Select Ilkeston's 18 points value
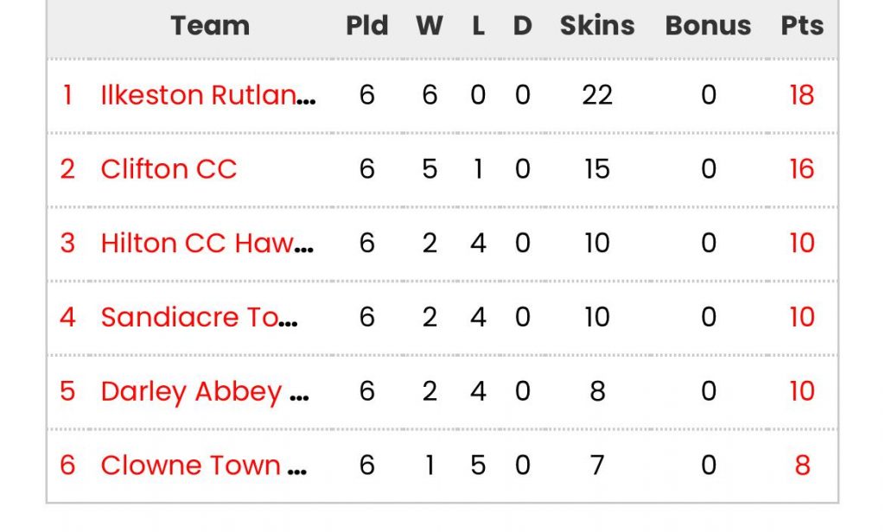Screen dimensions: 885x532 click(x=802, y=95)
